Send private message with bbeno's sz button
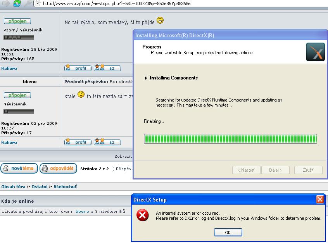Image resolution: width=328 pixels, height=243 pixels. pos(107,142)
